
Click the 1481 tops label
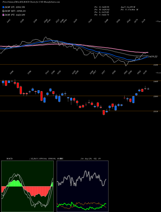(9, 21)
